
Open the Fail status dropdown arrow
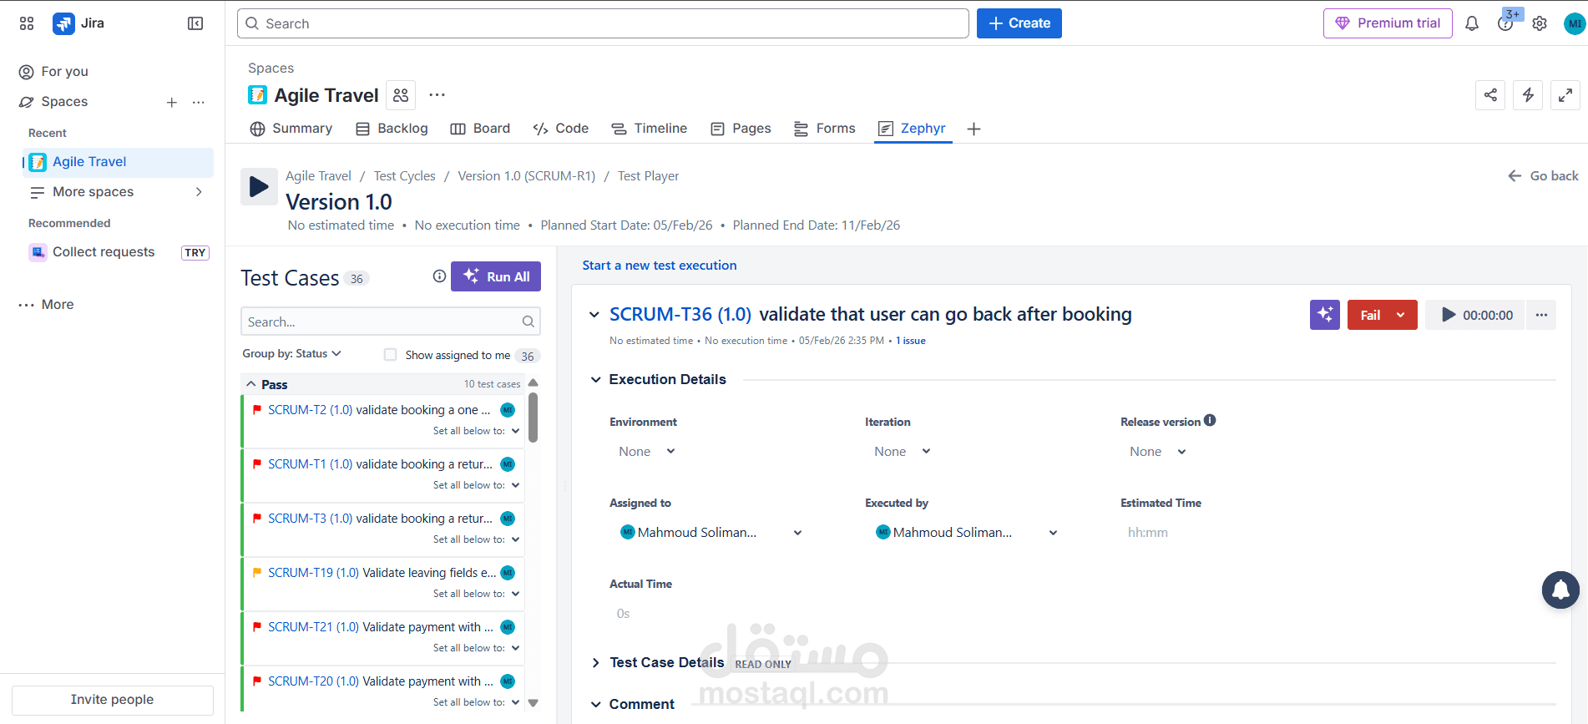(x=1400, y=315)
